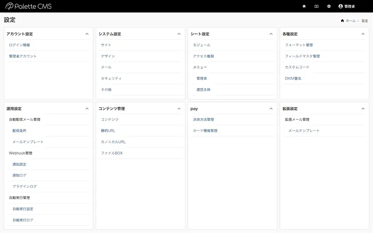
Task: Open 管理者アカウント settings
Action: [23, 56]
